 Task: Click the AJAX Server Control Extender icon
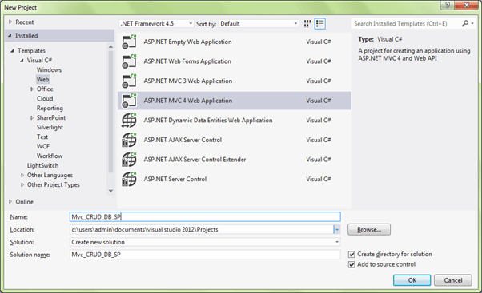[x=129, y=160]
